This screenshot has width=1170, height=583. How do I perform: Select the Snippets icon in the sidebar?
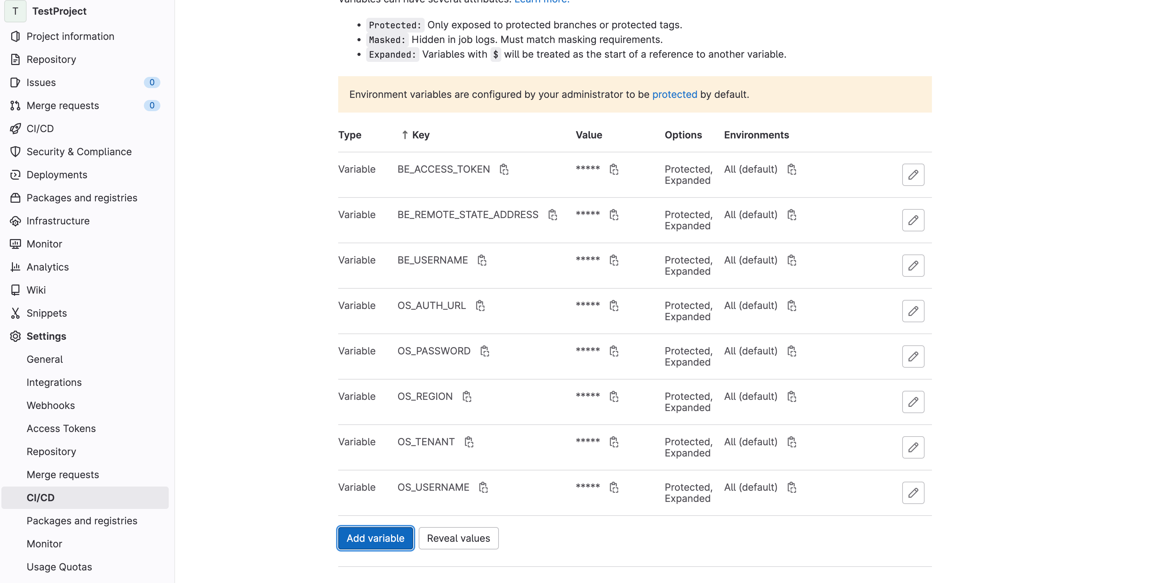(15, 313)
